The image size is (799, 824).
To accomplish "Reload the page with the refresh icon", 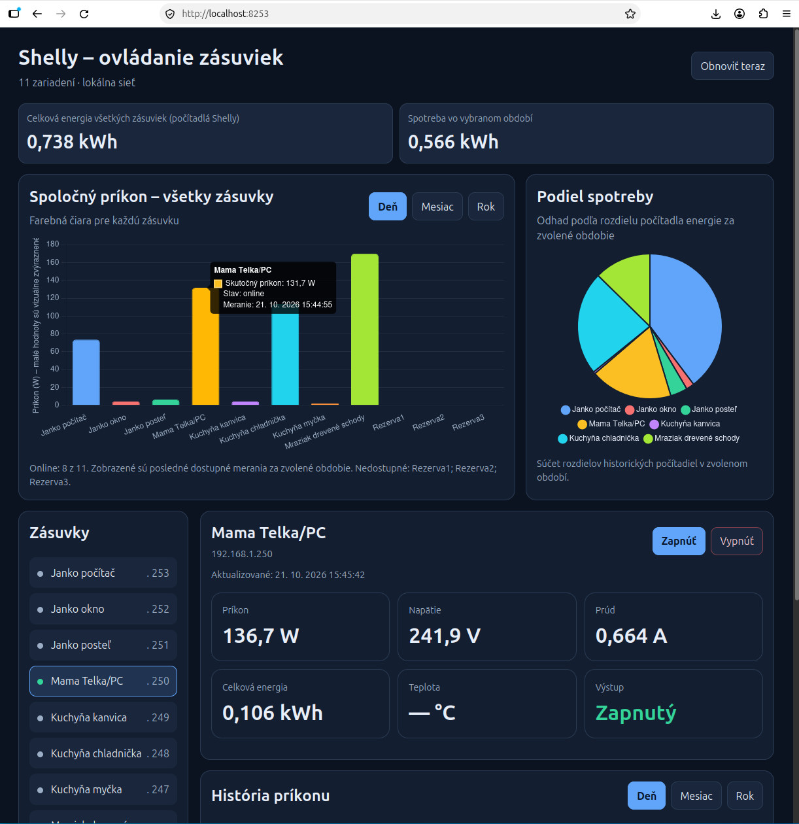I will coord(84,14).
